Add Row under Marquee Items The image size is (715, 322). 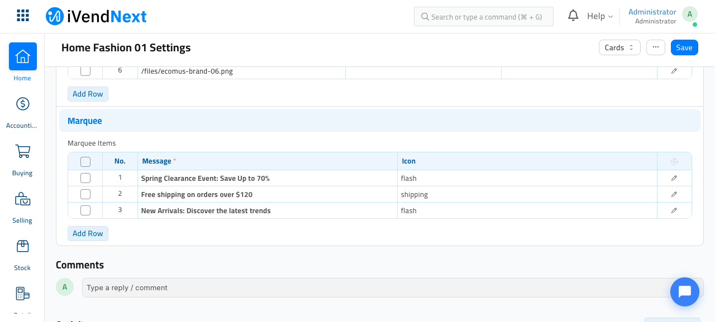point(88,233)
